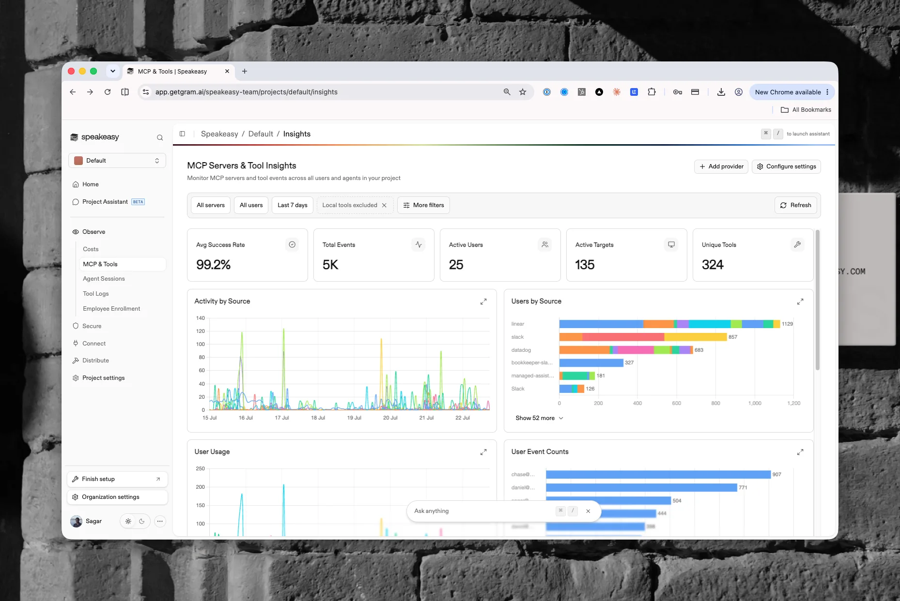Open the Last 7 days range dropdown
This screenshot has height=601, width=900.
pos(293,205)
